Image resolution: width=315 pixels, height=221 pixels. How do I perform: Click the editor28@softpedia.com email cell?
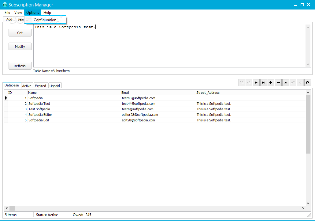point(158,115)
